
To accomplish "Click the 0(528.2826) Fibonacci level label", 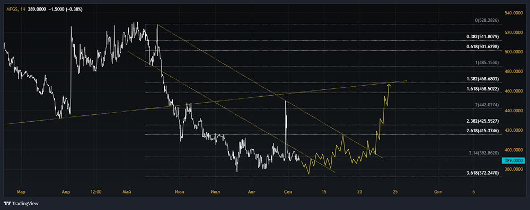I will [487, 21].
